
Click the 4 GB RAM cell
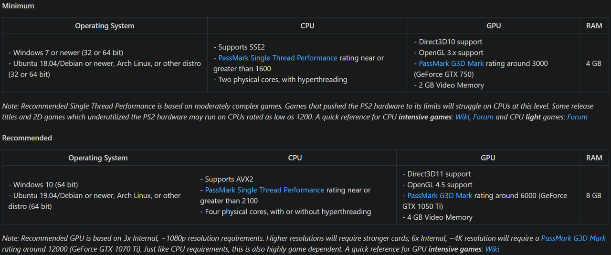(x=594, y=64)
